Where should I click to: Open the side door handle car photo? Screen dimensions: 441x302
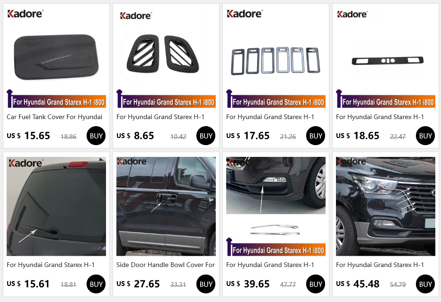[x=166, y=206]
